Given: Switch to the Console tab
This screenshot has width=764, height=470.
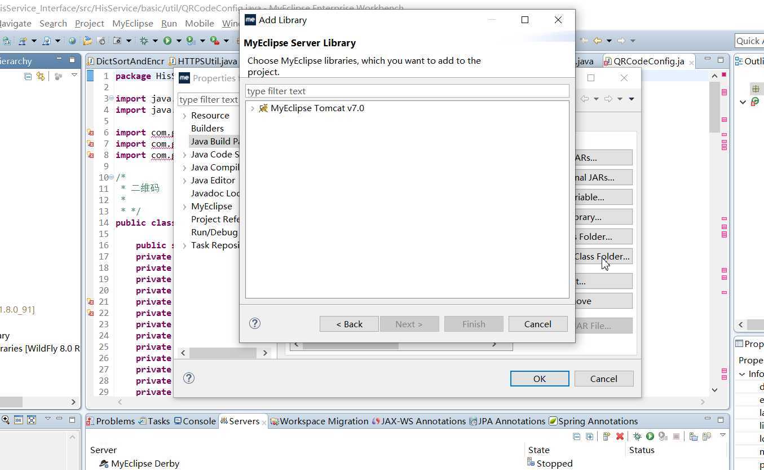Looking at the screenshot, I should pos(195,421).
